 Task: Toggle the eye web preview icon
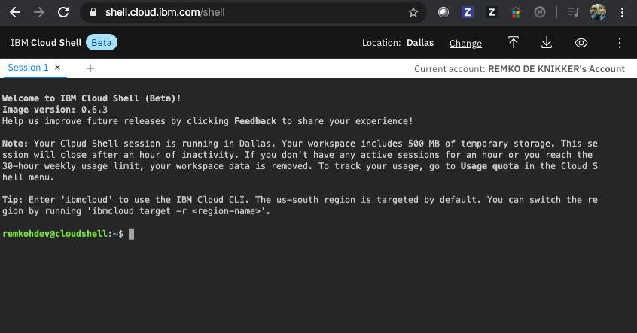[x=581, y=43]
